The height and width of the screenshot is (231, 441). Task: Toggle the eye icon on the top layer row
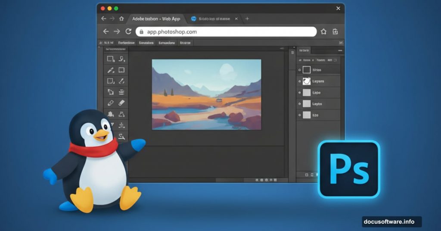299,70
